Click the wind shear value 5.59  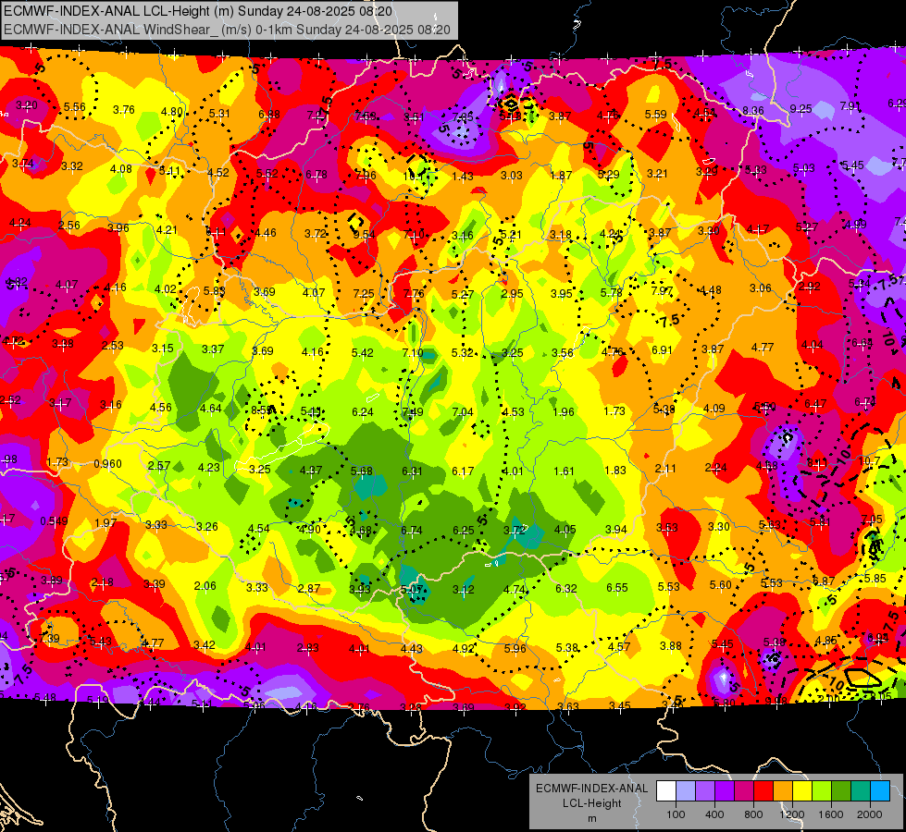tap(656, 115)
